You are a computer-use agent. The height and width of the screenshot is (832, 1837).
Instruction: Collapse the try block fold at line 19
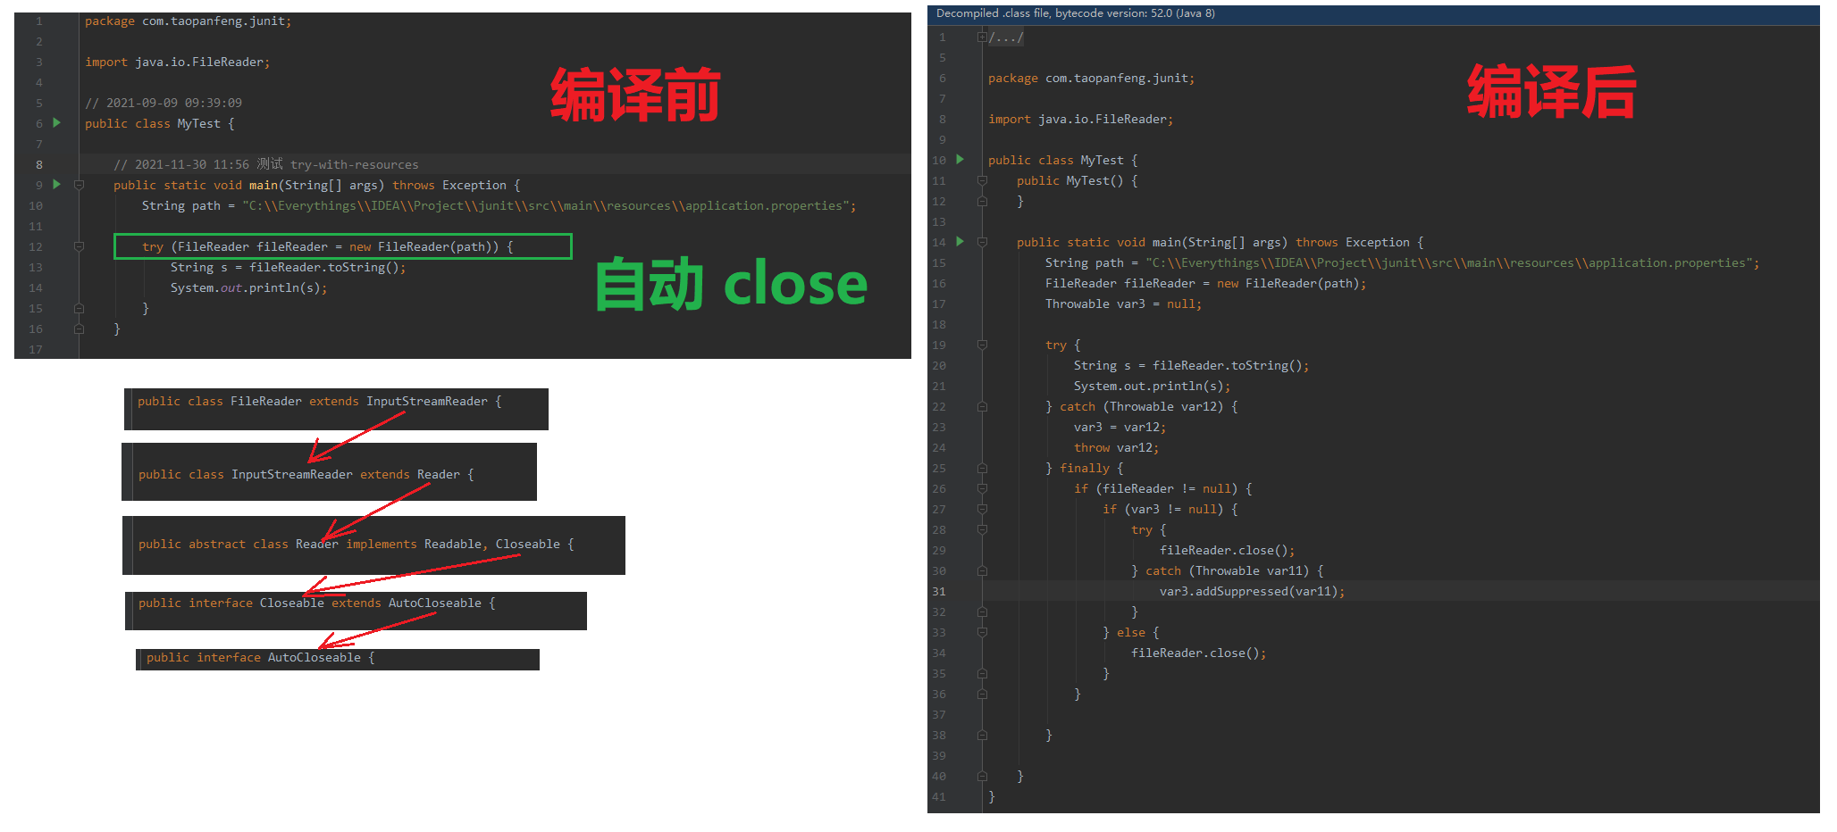coord(982,345)
